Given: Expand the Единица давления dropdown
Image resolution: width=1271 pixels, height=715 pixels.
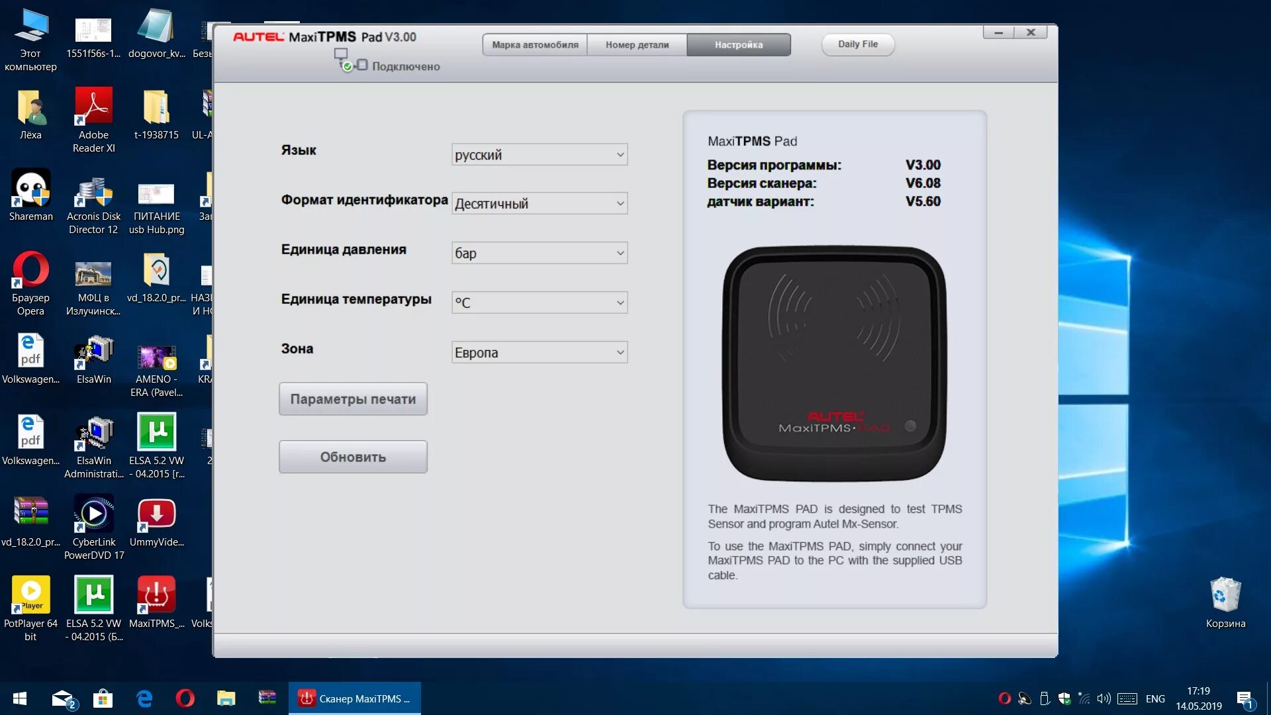Looking at the screenshot, I should [618, 253].
